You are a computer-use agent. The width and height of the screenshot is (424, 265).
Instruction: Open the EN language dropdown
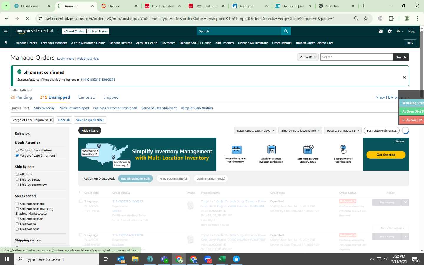click(400, 31)
